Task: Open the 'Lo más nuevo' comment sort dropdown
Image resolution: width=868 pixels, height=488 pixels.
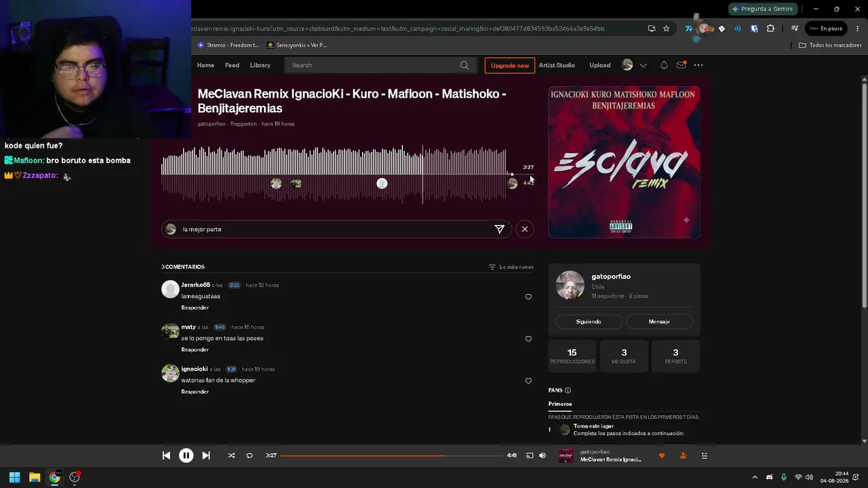Action: pyautogui.click(x=511, y=267)
